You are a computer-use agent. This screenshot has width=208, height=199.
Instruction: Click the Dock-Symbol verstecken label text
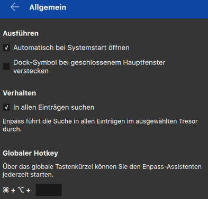[89, 67]
